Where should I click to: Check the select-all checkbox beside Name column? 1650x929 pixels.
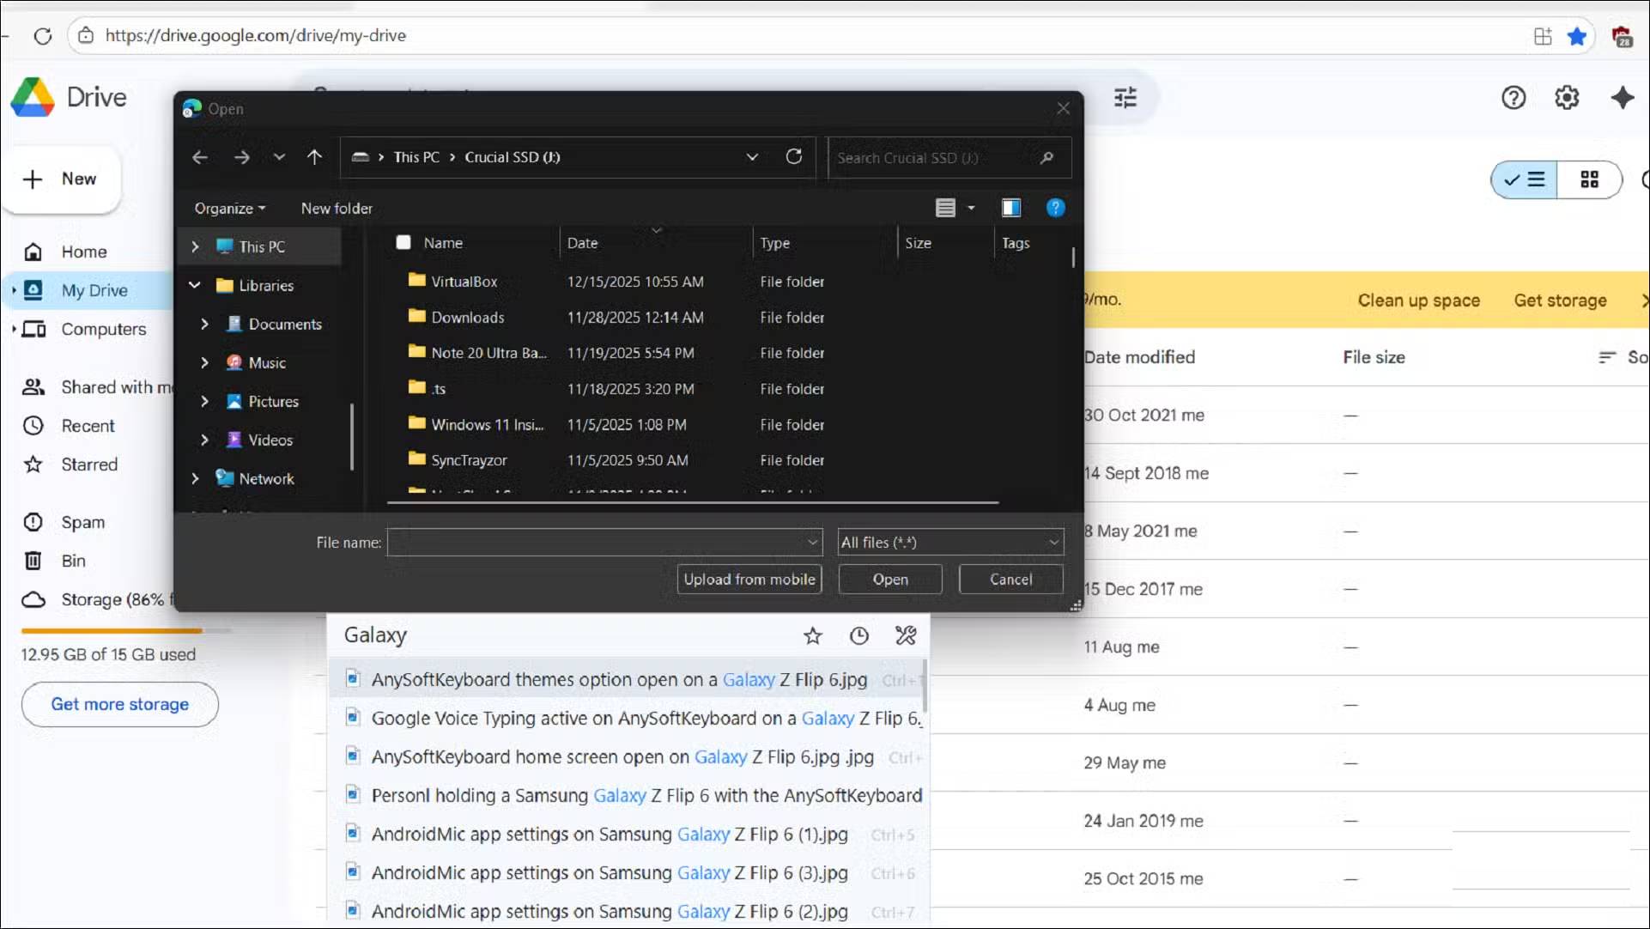coord(403,243)
